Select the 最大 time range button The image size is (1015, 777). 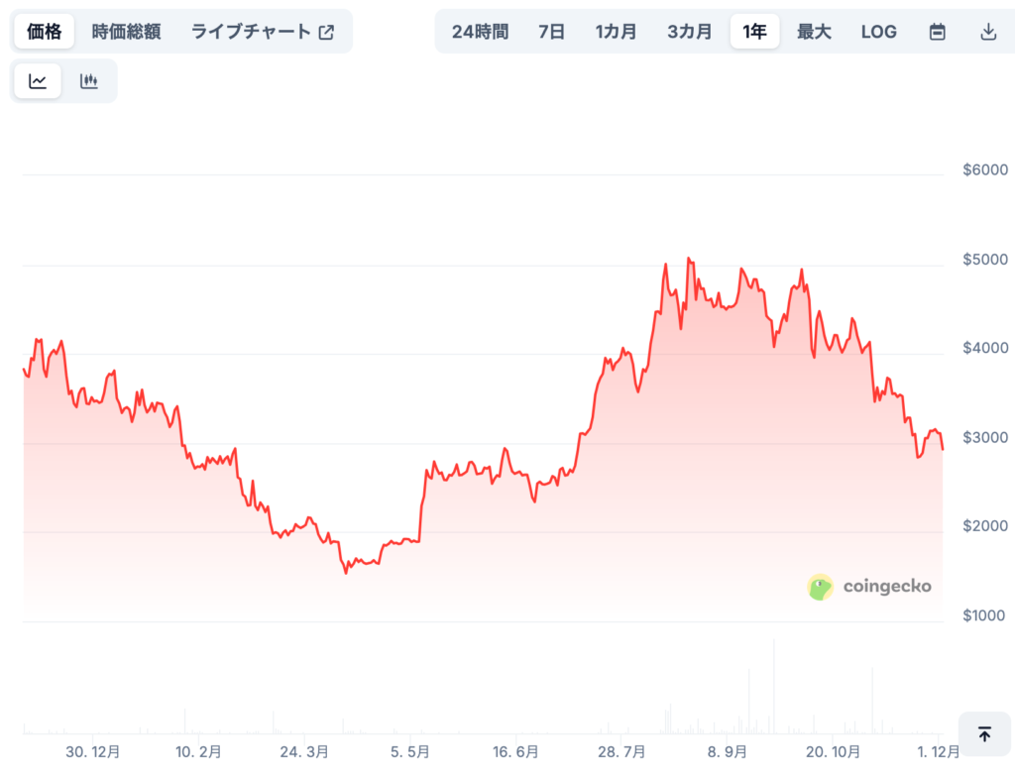point(814,31)
